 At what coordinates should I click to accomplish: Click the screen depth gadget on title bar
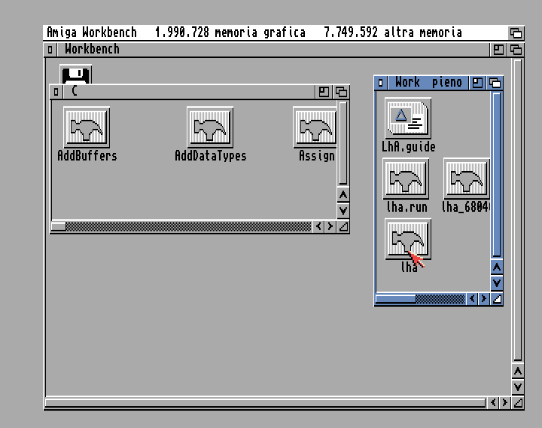[x=516, y=33]
